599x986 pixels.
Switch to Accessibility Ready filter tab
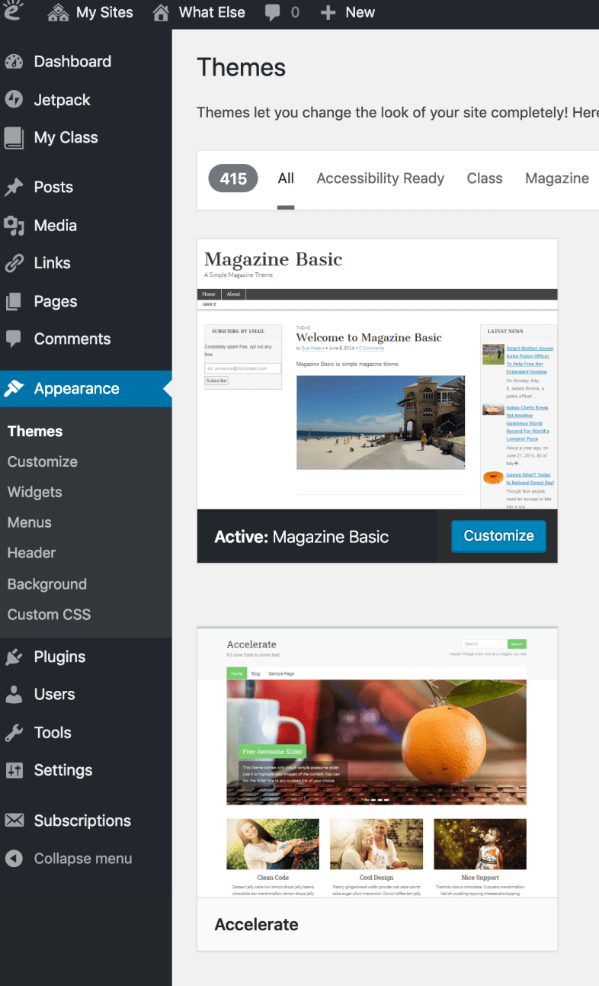click(x=380, y=178)
